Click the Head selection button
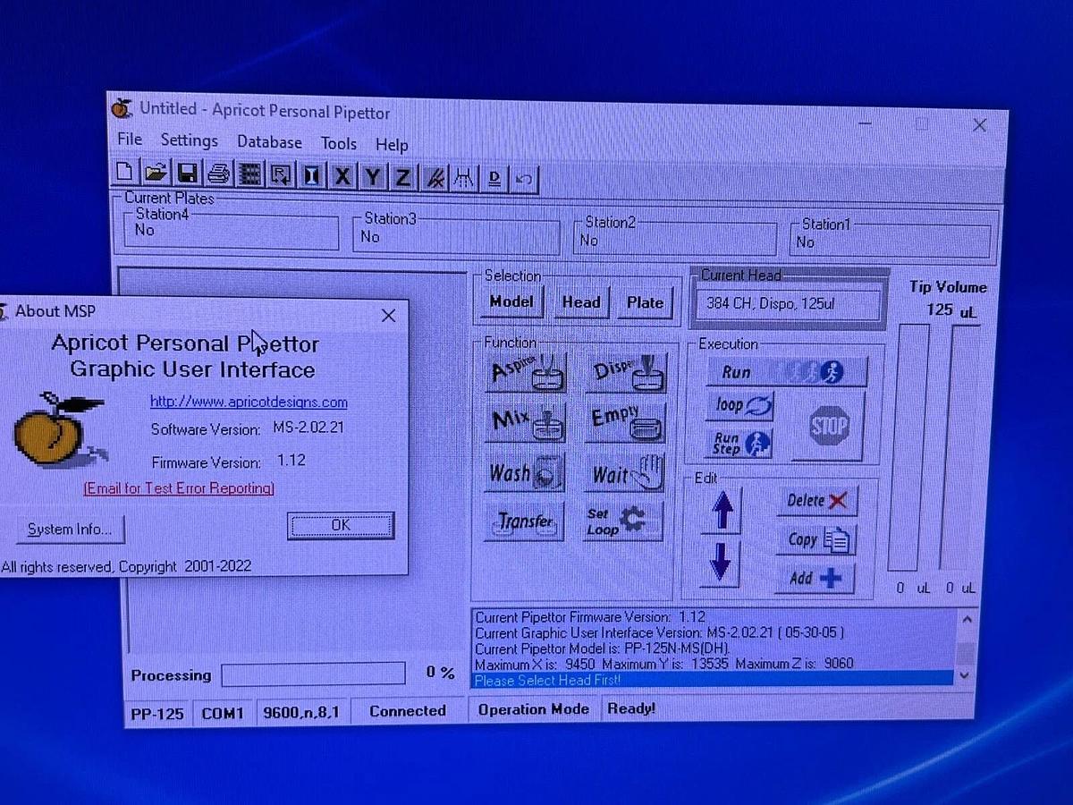The height and width of the screenshot is (805, 1073). coord(580,303)
